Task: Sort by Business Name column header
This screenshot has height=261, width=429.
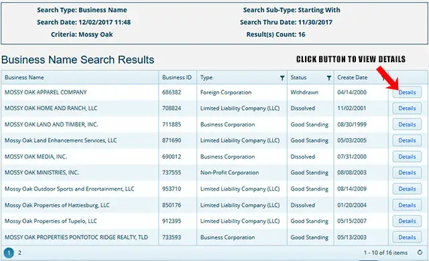Action: point(24,78)
